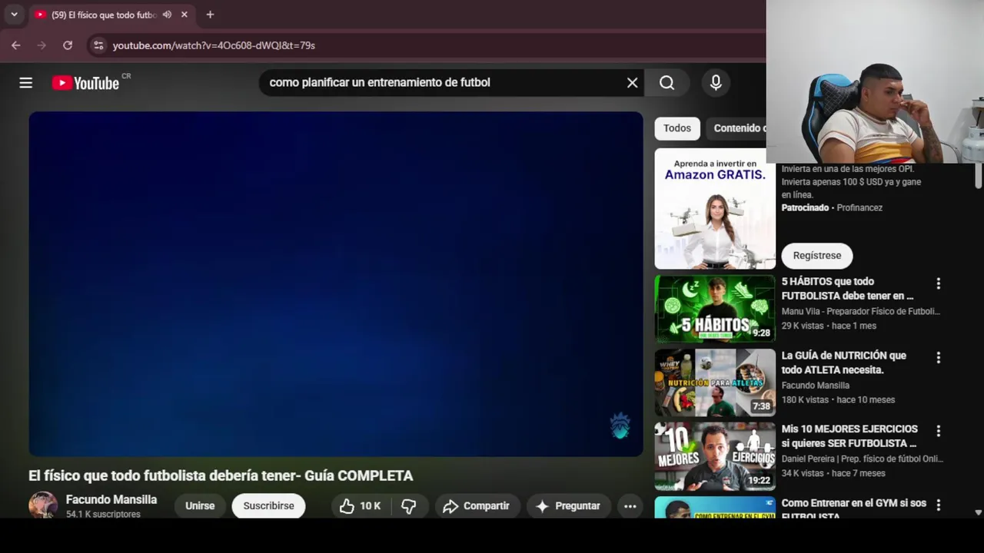Open Como Entrenar en el GYM video title
This screenshot has width=984, height=553.
854,508
